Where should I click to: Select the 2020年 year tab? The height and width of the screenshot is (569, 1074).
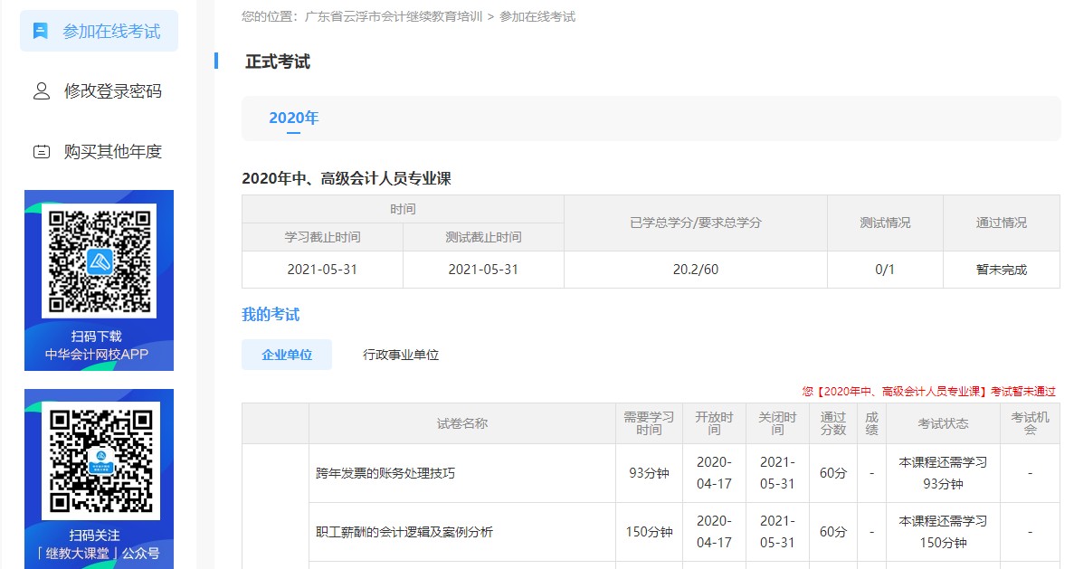click(293, 118)
